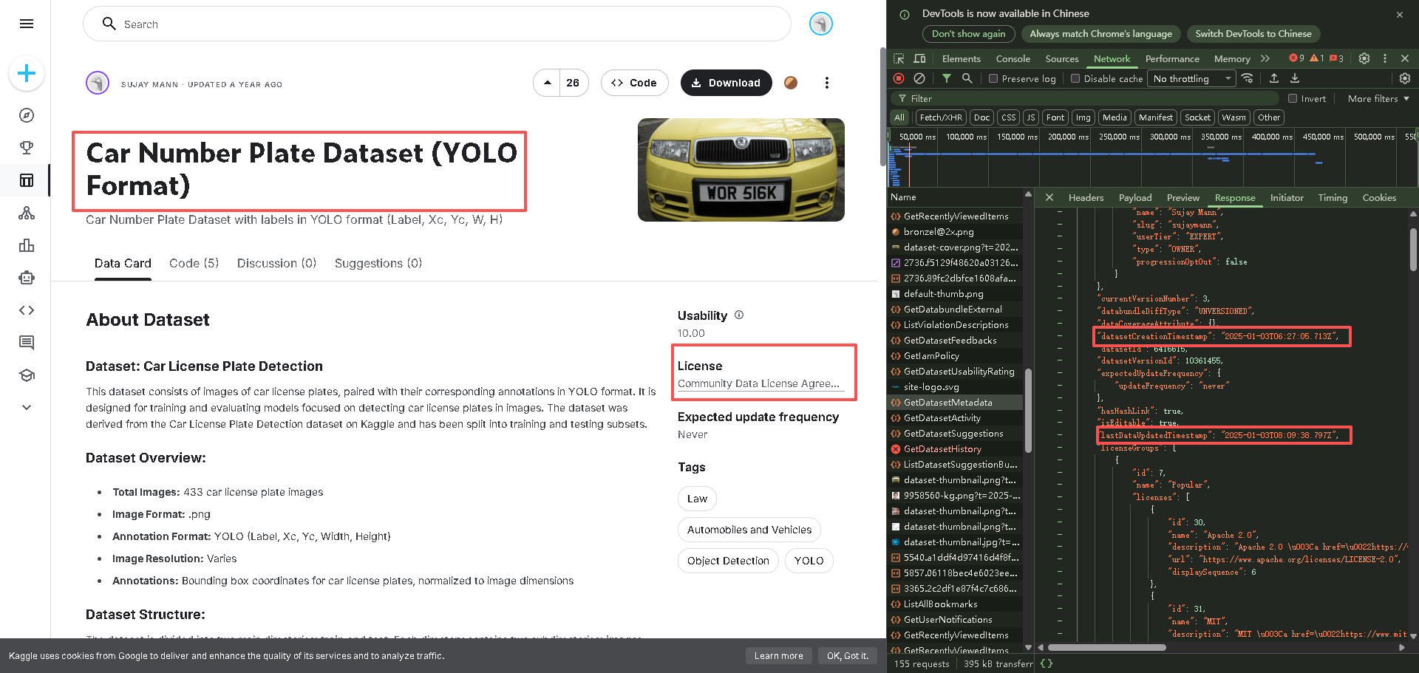The width and height of the screenshot is (1419, 673).
Task: Click the blue plus Create button
Action: click(27, 73)
